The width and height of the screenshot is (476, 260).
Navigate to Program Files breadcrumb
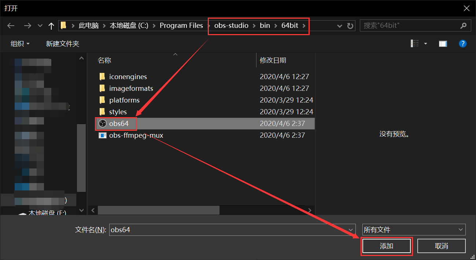[x=181, y=26]
